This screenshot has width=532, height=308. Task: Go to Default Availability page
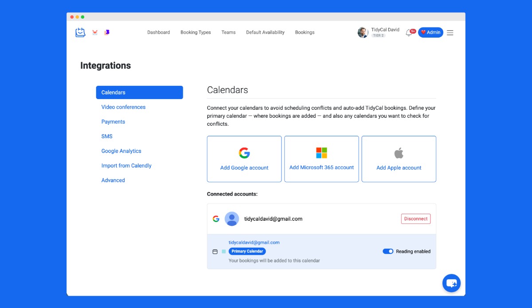pyautogui.click(x=265, y=32)
